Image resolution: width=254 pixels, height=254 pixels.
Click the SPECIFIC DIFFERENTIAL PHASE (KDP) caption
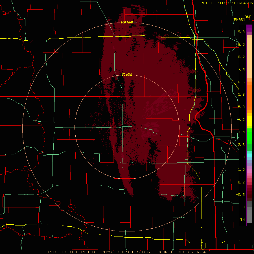click(x=87, y=252)
